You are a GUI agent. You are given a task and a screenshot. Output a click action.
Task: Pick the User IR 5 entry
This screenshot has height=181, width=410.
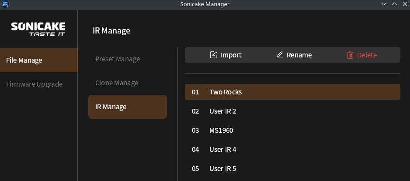point(292,168)
